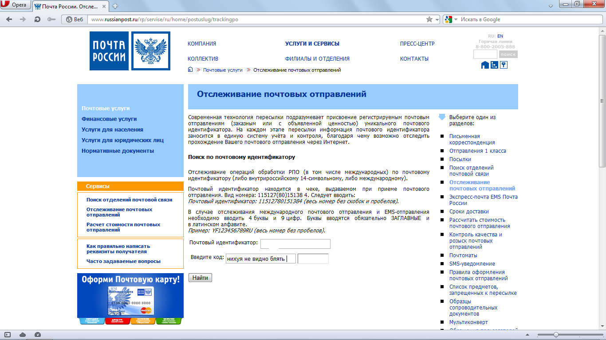Adjust the zoom slider in status bar

tap(556, 335)
